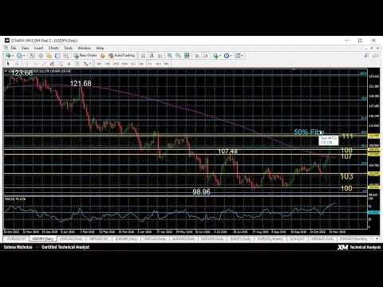Select the Fibonacci retracement tool
The width and height of the screenshot is (383, 287).
(x=61, y=64)
